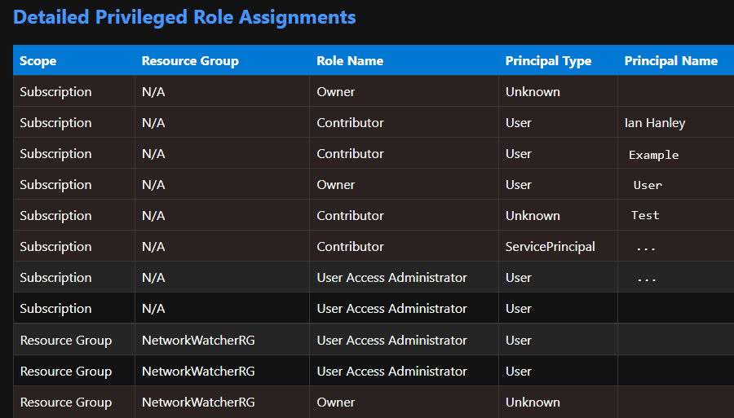The height and width of the screenshot is (418, 734).
Task: Click Contributor role in Ian Hanley's row
Action: tap(350, 123)
